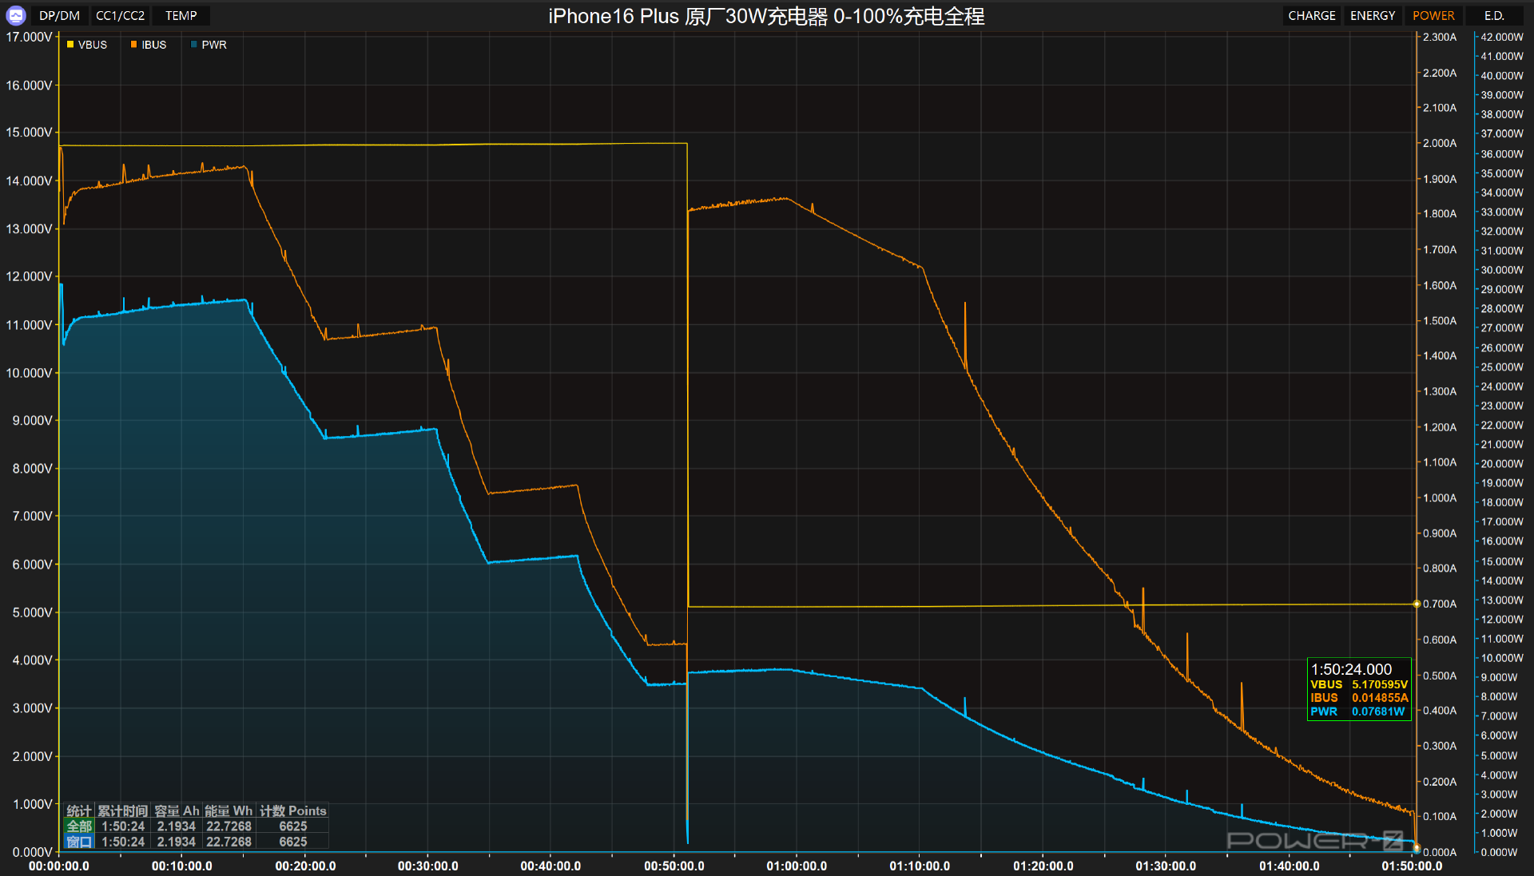Click the IBUS 0.014855A readout value

(x=1380, y=698)
